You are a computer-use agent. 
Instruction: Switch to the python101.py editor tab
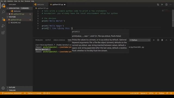tap(58, 5)
